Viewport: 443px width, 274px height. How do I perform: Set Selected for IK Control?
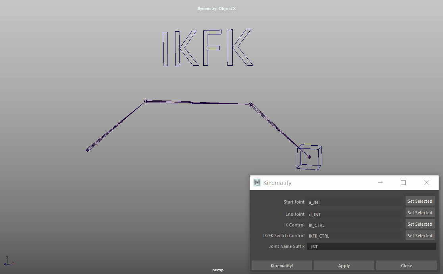point(420,224)
